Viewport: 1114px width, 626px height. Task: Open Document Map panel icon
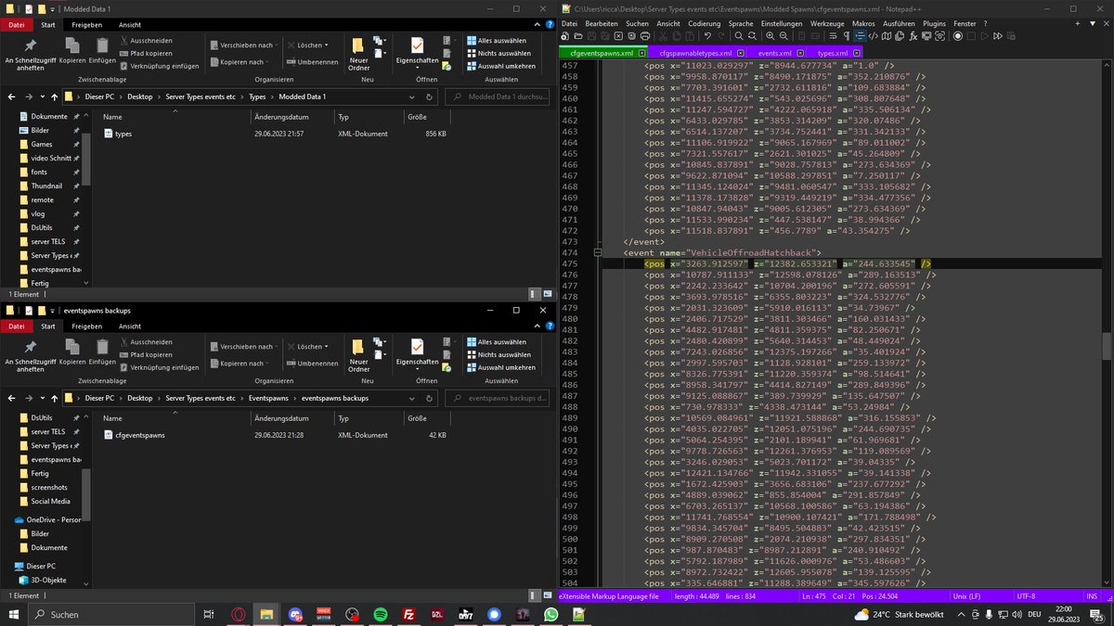tap(887, 36)
